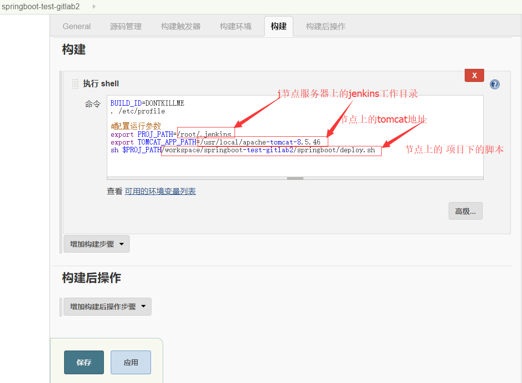
Task: Click the springboot-test-gitlab2 breadcrumb link
Action: (x=40, y=7)
